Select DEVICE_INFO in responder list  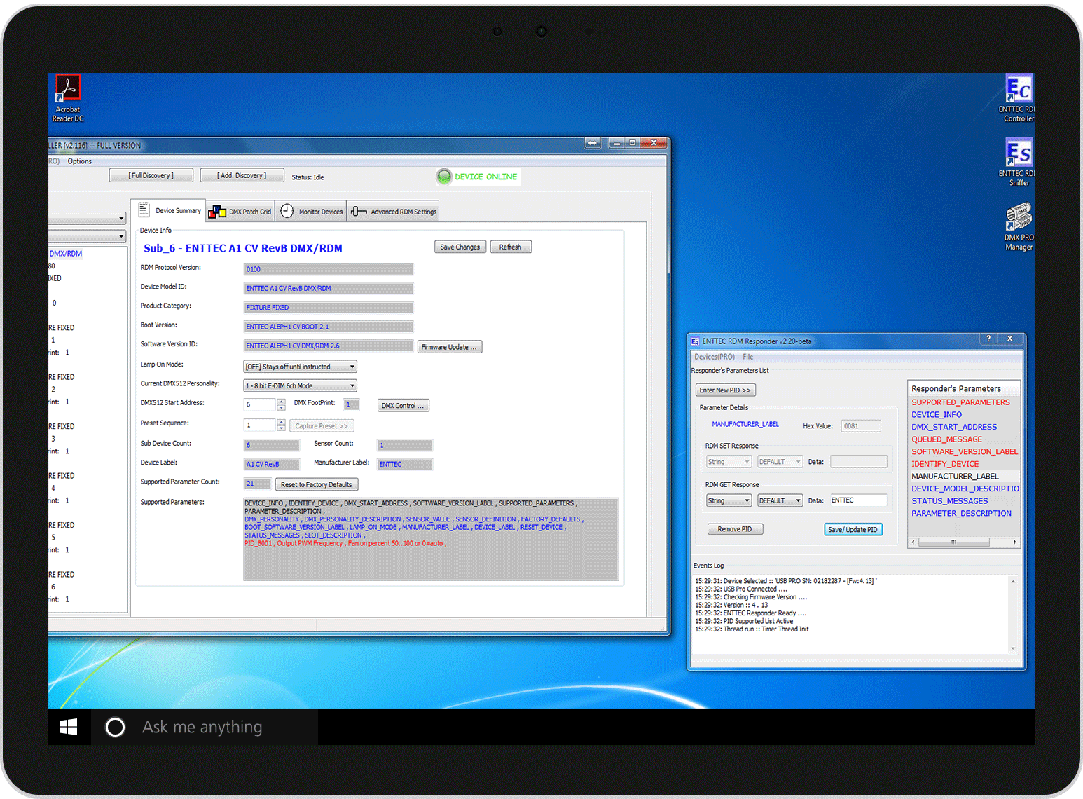[937, 415]
